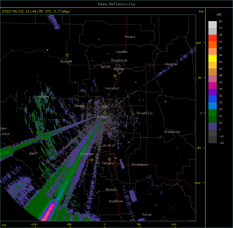The height and width of the screenshot is (228, 233).
Task: Click the RockyMH town label
Action: tap(66, 61)
